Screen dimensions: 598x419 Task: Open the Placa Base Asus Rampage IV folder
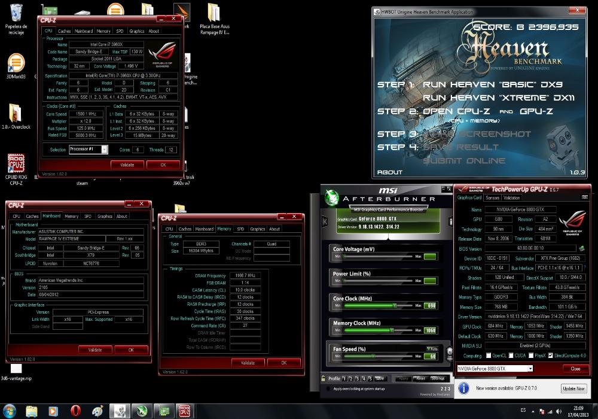pos(214,19)
